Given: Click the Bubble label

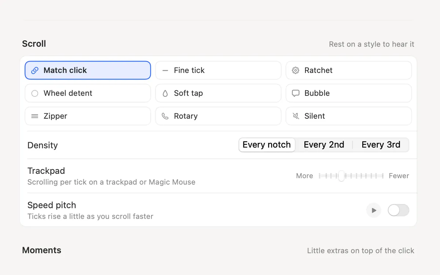Looking at the screenshot, I should (317, 93).
